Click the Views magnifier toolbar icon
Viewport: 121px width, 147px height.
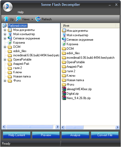point(18,19)
